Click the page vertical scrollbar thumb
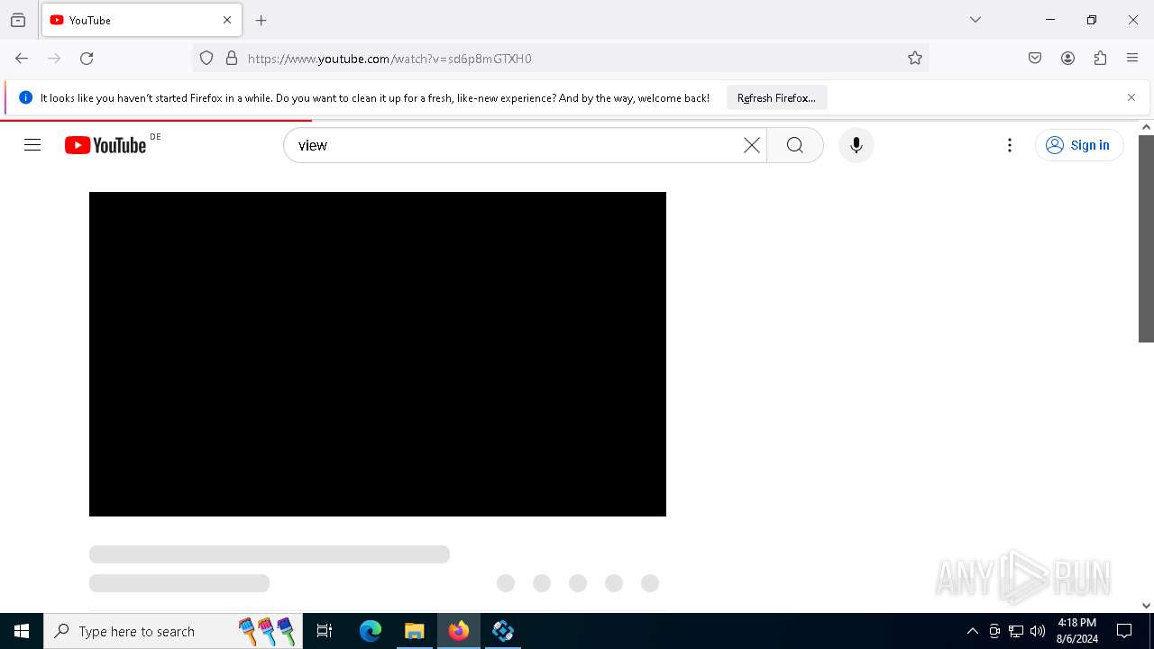The image size is (1154, 649). coord(1146,239)
